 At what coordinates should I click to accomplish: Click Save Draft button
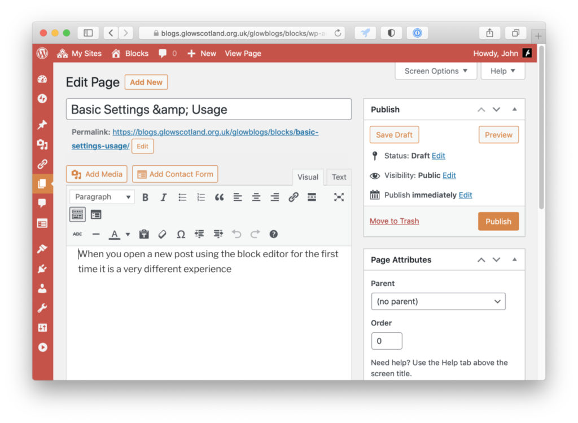click(x=394, y=135)
